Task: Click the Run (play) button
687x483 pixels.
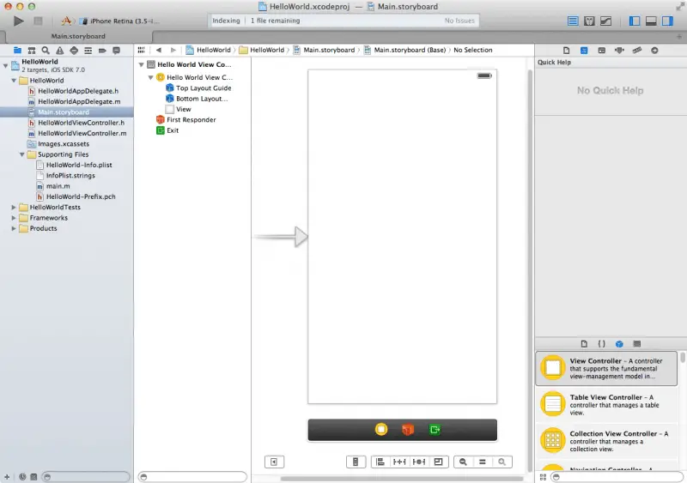Action: pos(19,20)
